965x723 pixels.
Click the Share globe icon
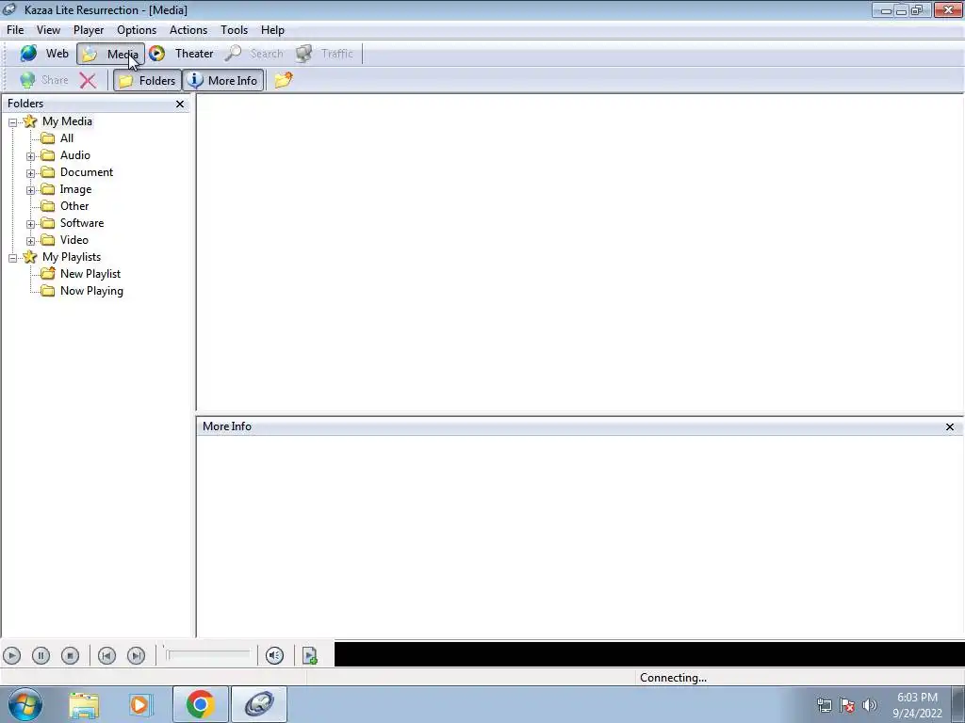point(43,80)
